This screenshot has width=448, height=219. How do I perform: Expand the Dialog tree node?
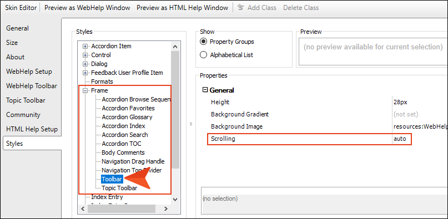[x=85, y=64]
